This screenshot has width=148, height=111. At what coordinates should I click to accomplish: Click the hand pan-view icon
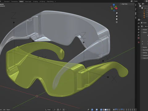click(117, 16)
